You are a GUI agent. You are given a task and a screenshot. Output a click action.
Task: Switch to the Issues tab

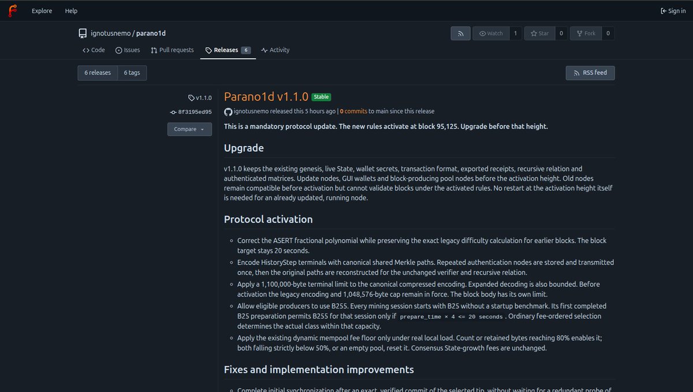tap(128, 50)
